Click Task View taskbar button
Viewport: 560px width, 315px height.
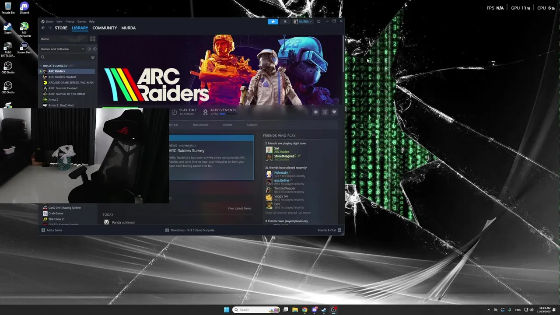click(x=286, y=310)
